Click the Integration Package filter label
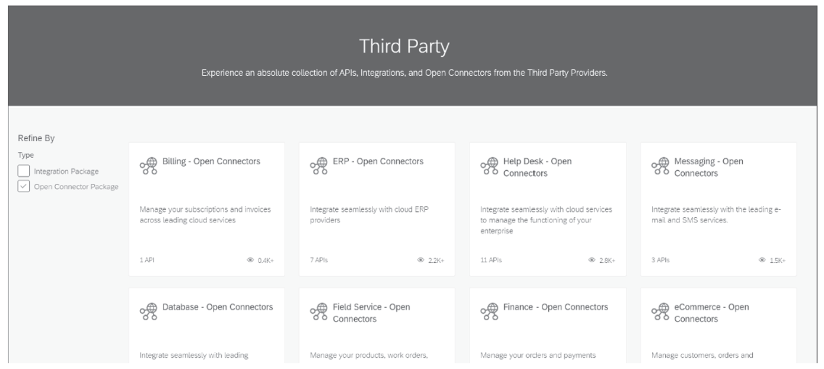This screenshot has width=824, height=369. (66, 171)
